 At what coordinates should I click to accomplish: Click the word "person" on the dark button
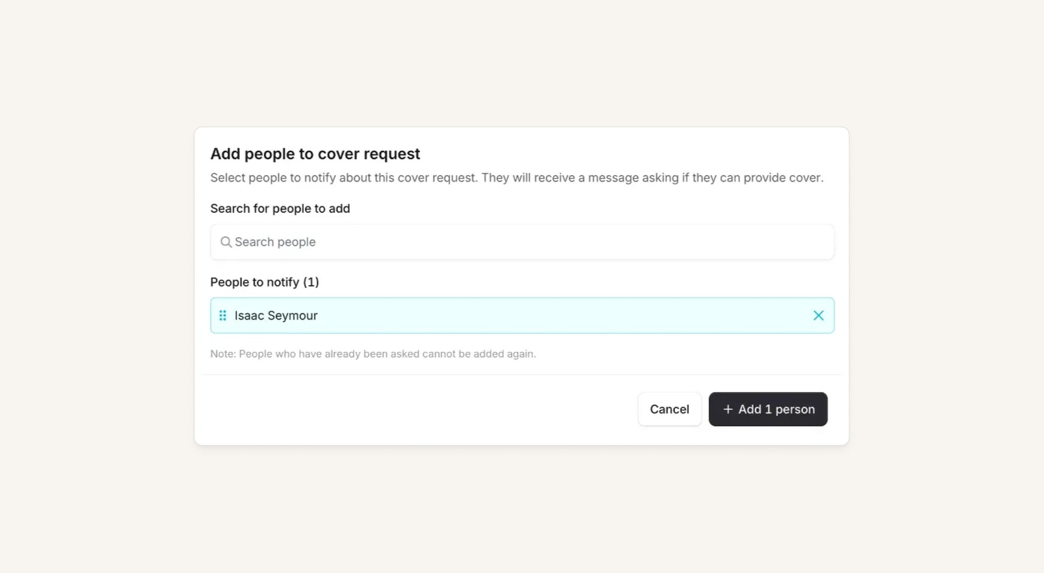coord(795,409)
